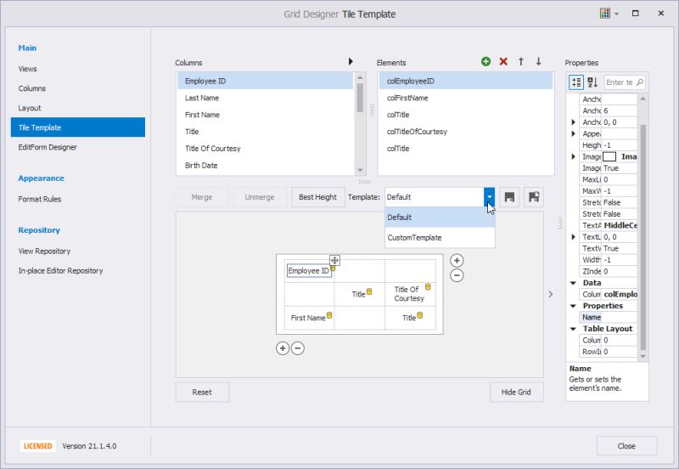
Task: Select Title Of Courtesy in Columns list
Action: (x=266, y=149)
